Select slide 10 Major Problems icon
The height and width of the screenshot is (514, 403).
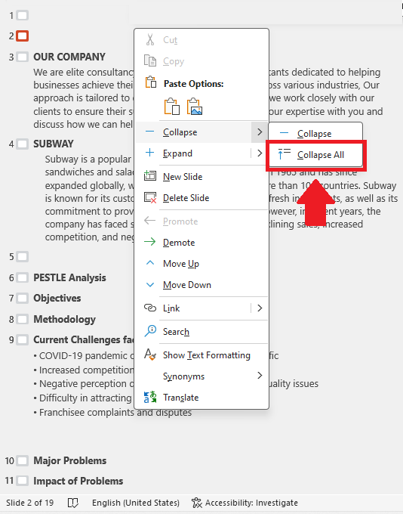(x=22, y=460)
